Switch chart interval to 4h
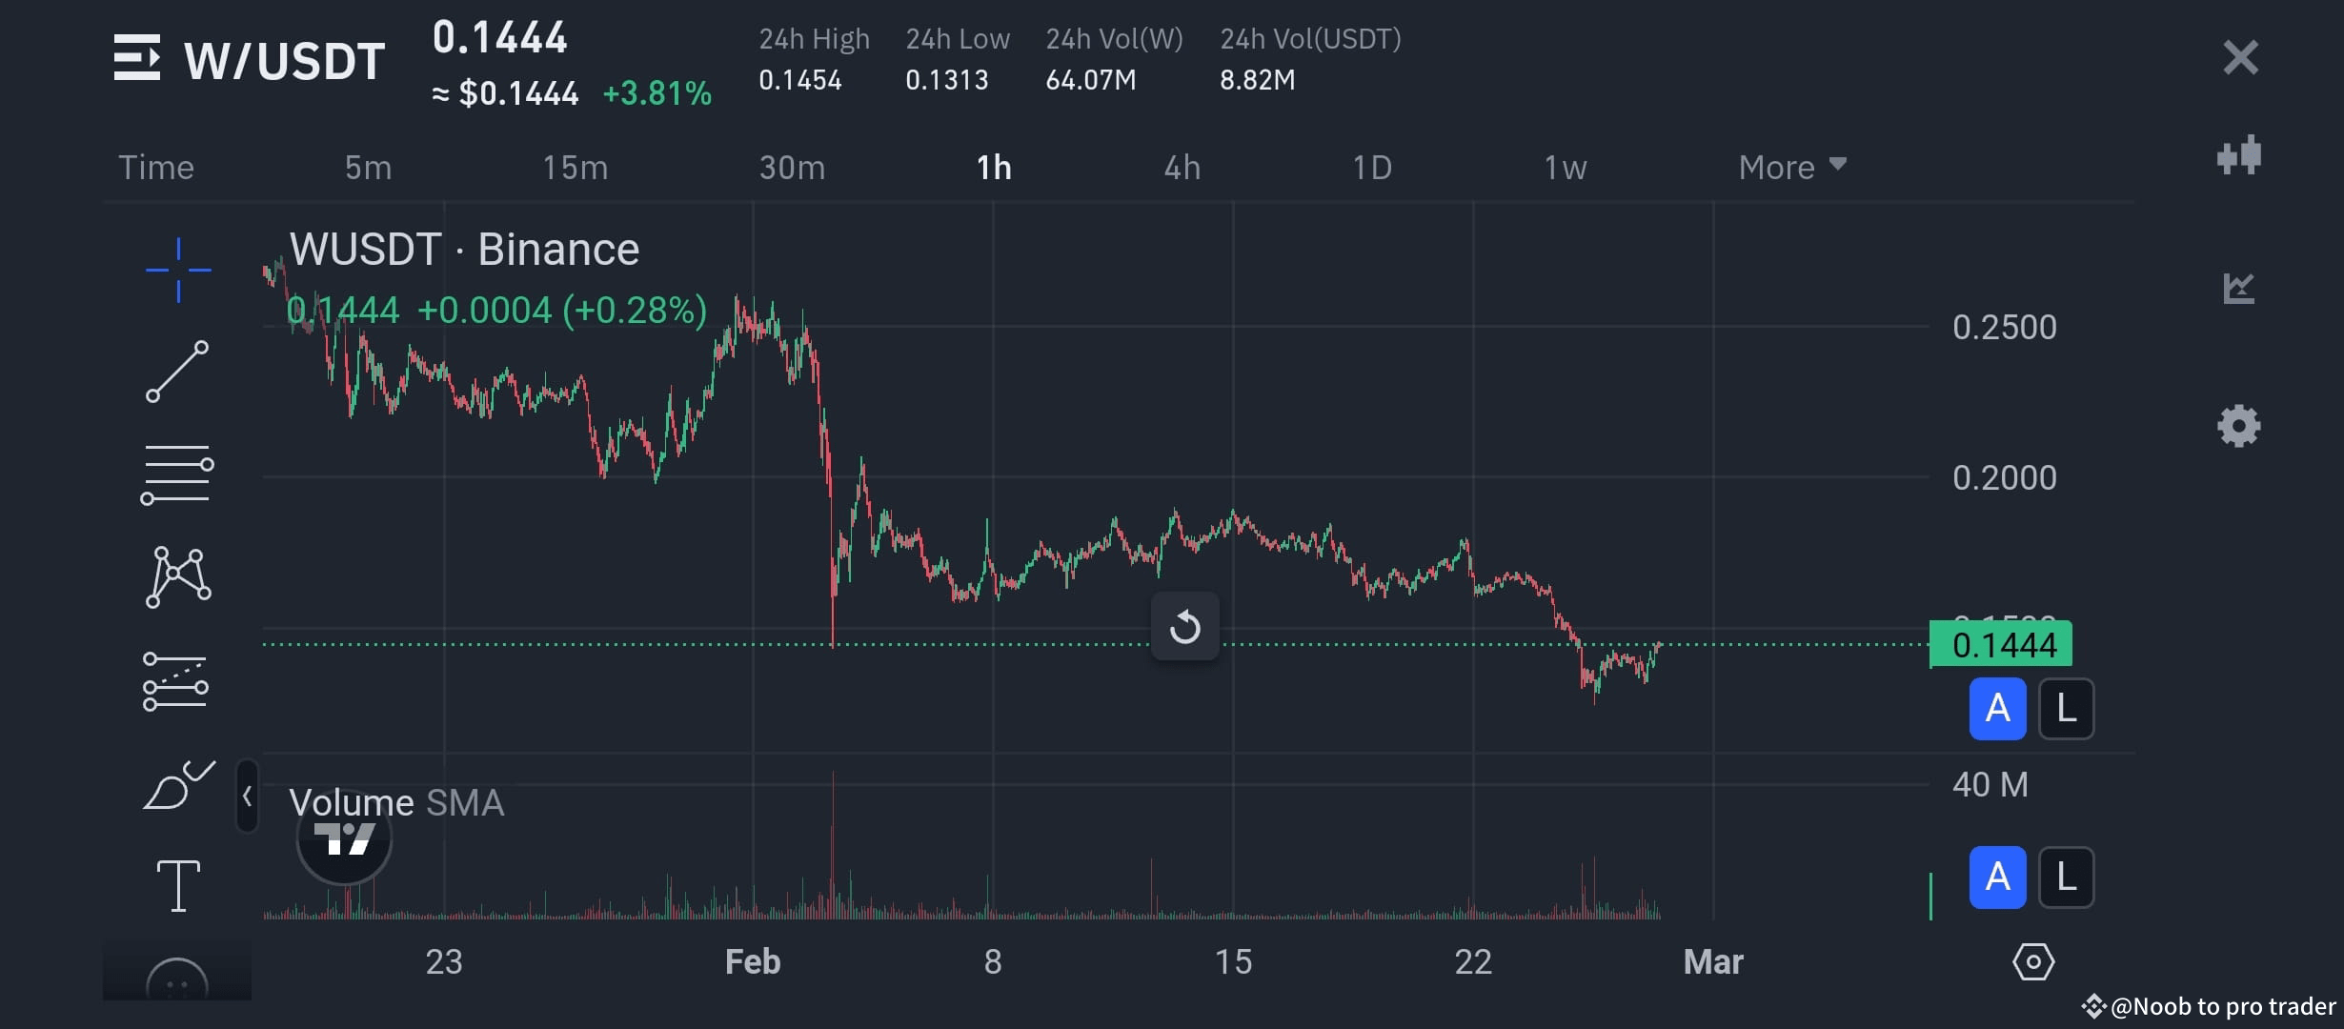The height and width of the screenshot is (1029, 2344). point(1182,166)
